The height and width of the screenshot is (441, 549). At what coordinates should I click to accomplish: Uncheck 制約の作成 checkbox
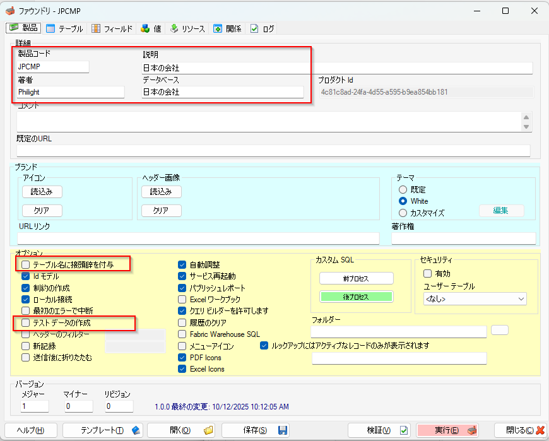(x=26, y=288)
